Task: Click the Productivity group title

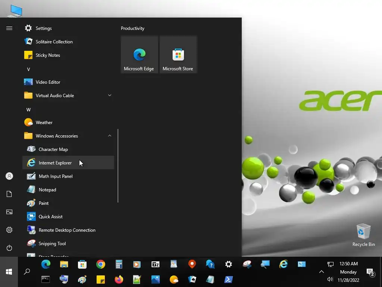Action: tap(132, 28)
